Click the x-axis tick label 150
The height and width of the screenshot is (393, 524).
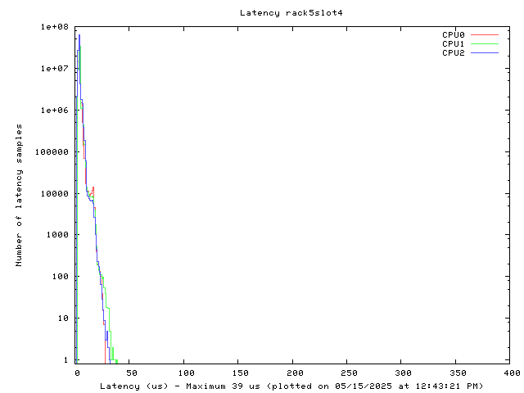point(240,373)
